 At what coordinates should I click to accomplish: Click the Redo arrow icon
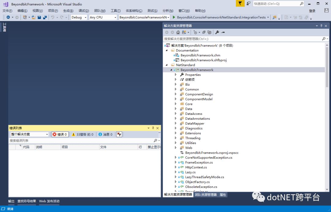(61, 17)
